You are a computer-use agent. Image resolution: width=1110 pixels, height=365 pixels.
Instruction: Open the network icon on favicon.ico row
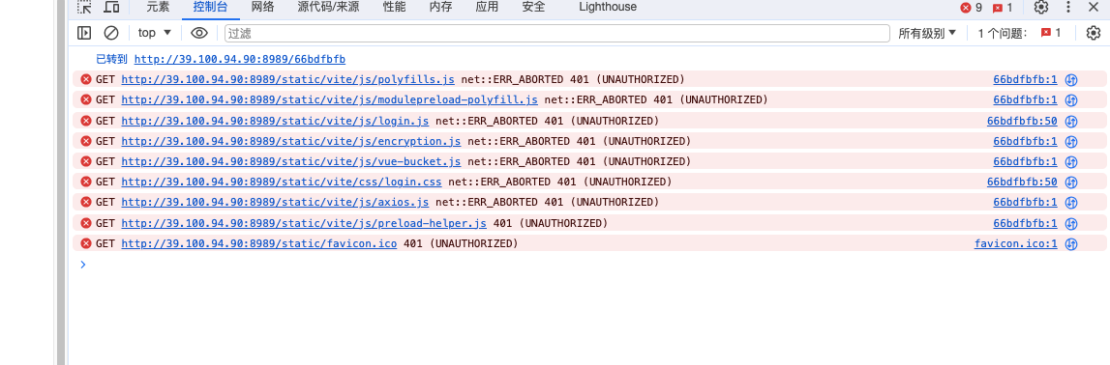coord(1071,244)
